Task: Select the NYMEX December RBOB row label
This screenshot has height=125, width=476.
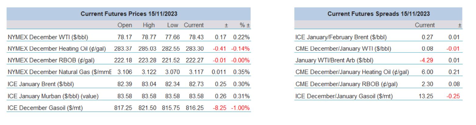Action: tap(51, 60)
